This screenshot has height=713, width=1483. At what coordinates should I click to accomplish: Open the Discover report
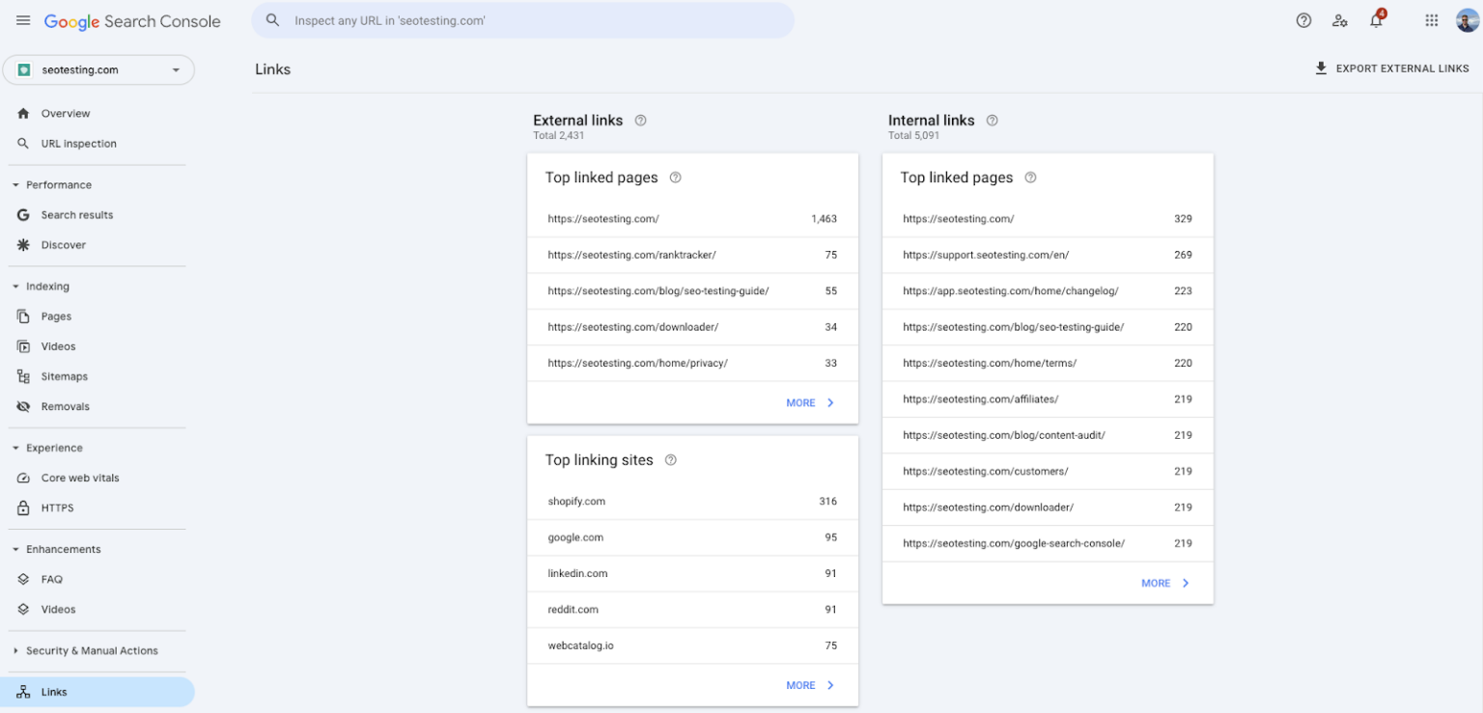pos(62,244)
